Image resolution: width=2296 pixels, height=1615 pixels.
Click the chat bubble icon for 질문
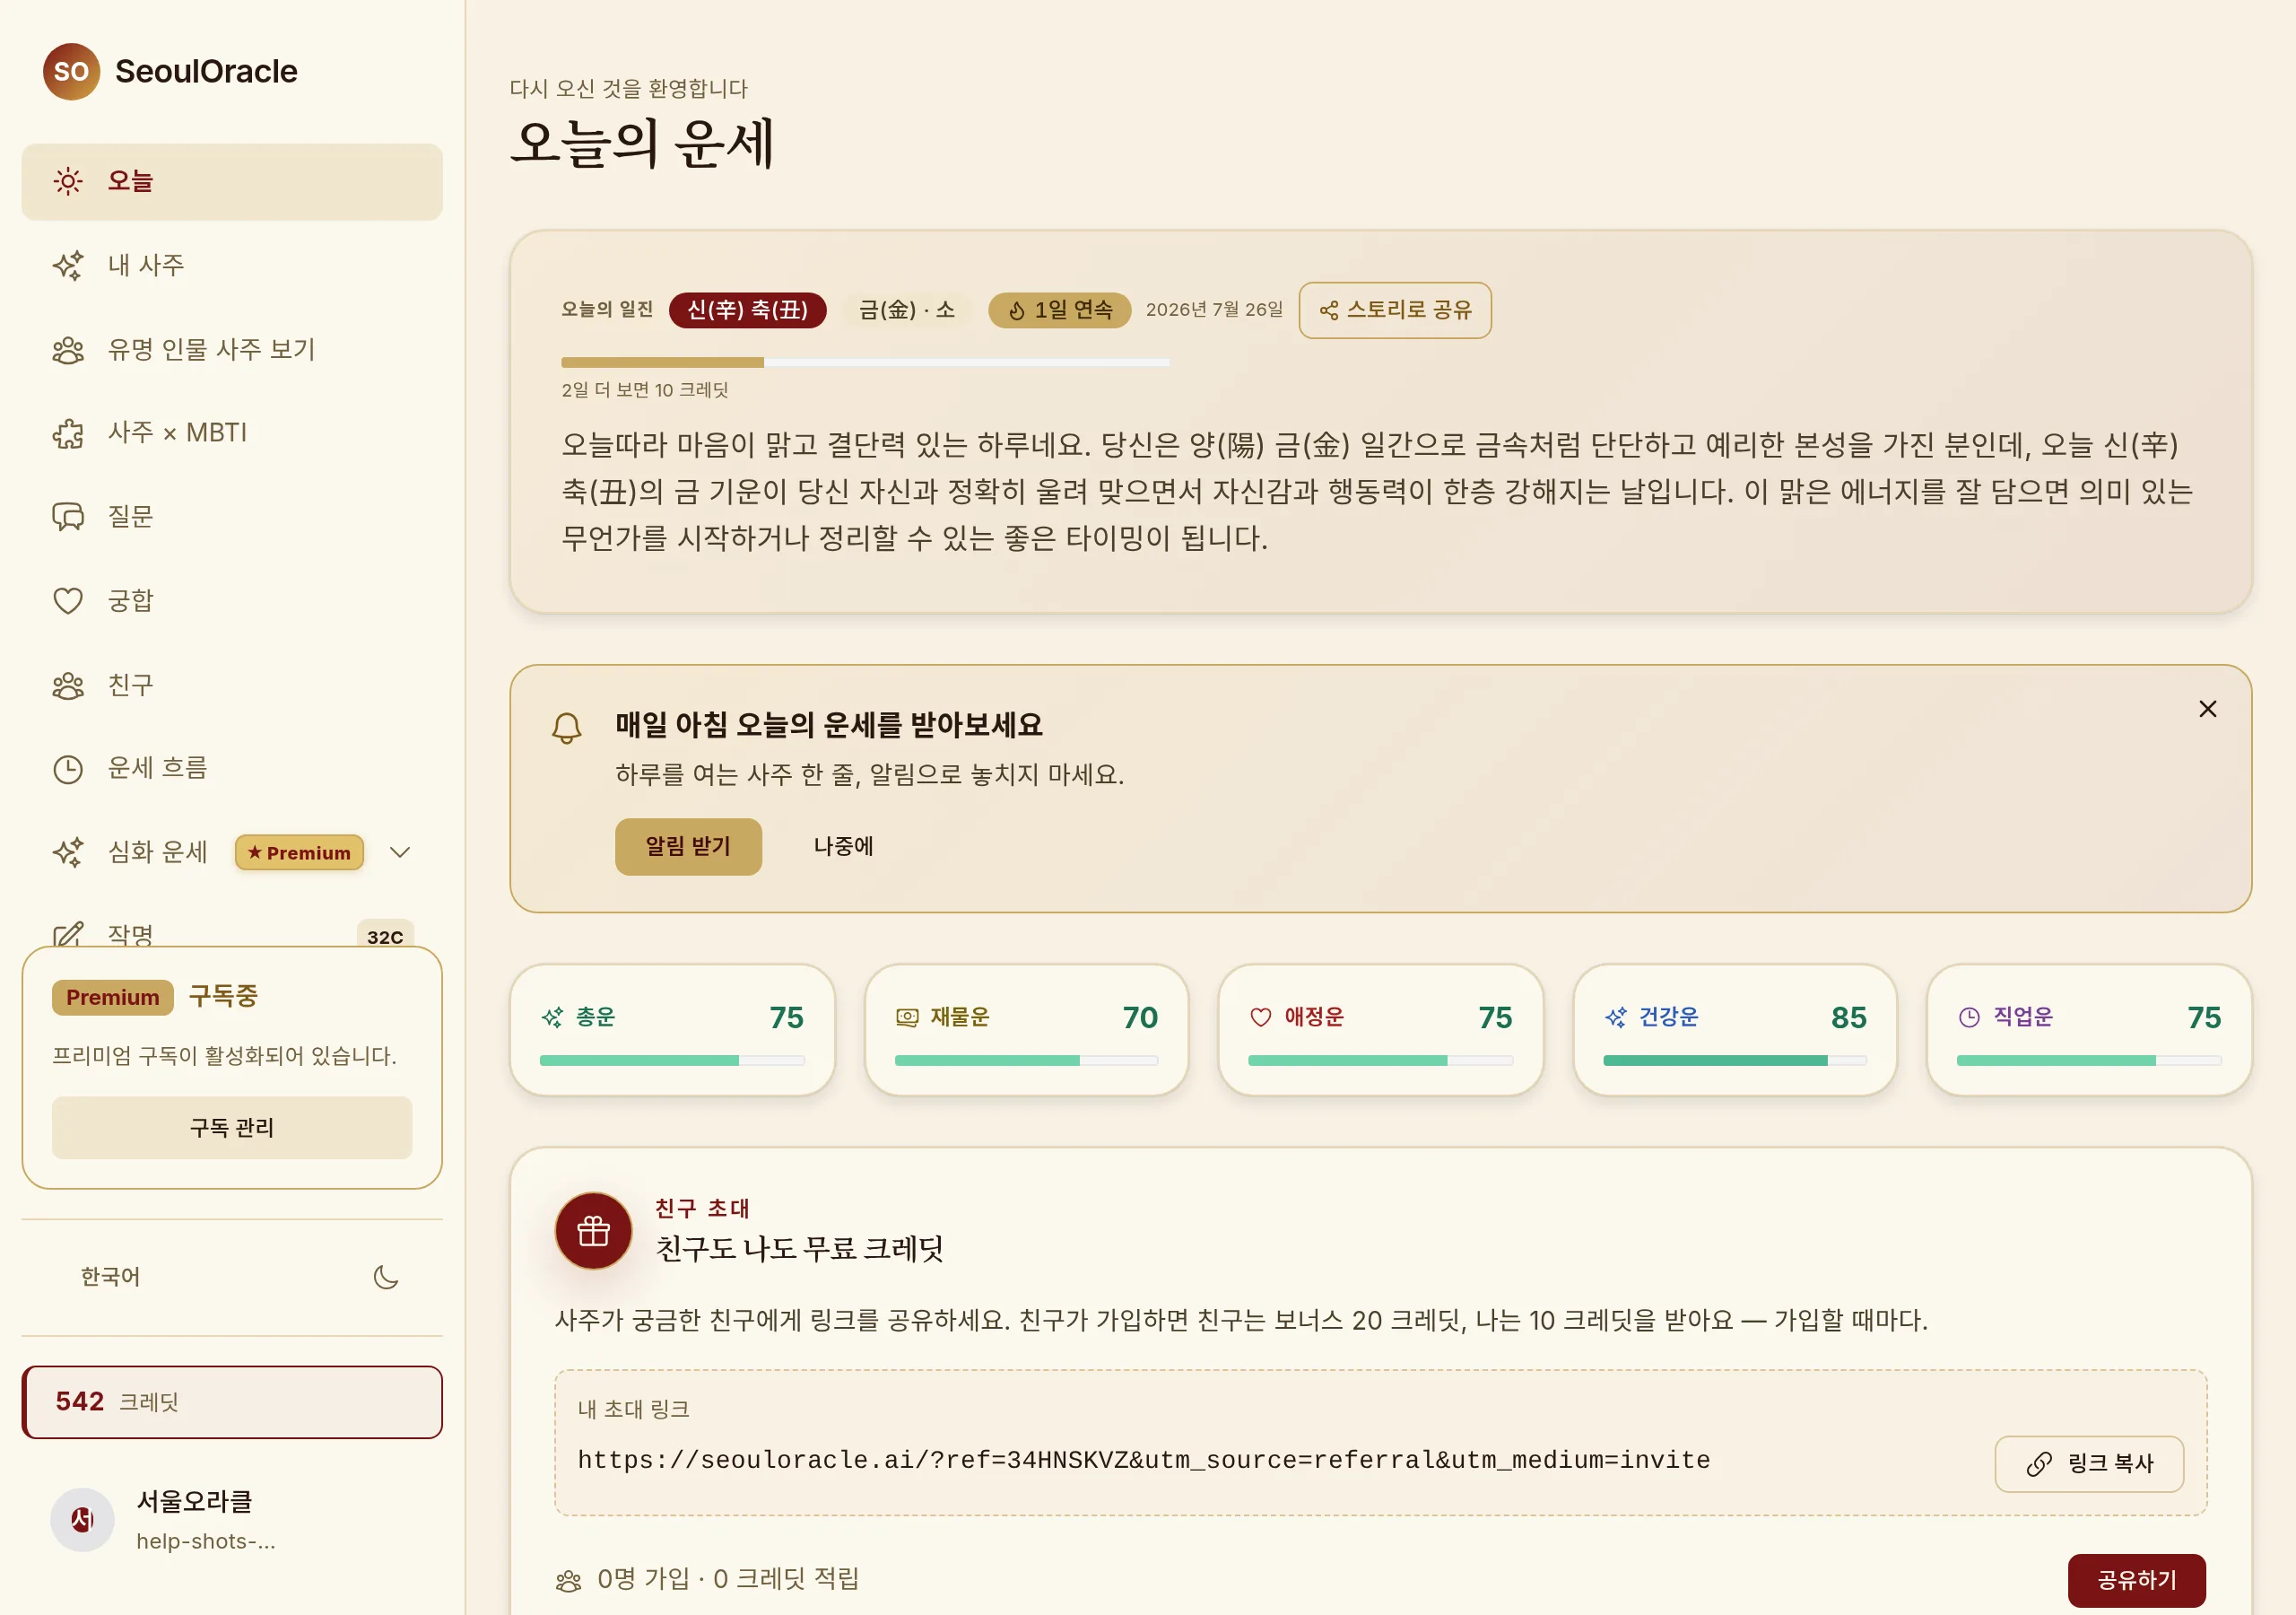click(x=68, y=516)
